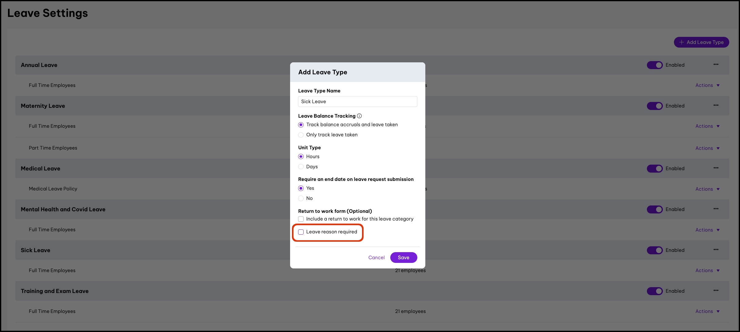Open the three-dot menu for Medical Leave
Image resolution: width=740 pixels, height=332 pixels.
pos(716,168)
